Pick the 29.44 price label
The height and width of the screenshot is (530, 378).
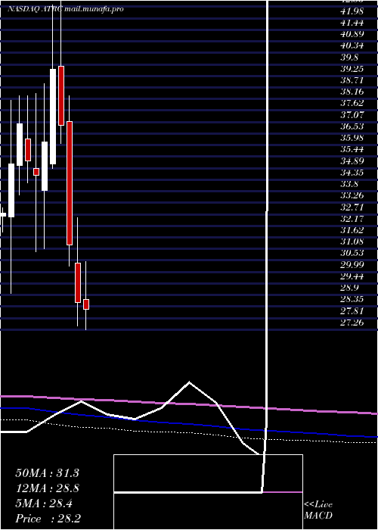point(352,276)
